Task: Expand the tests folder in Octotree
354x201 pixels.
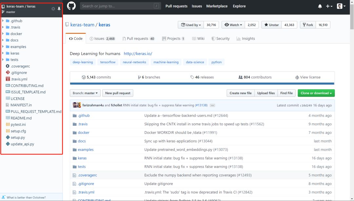Action: 3,60
